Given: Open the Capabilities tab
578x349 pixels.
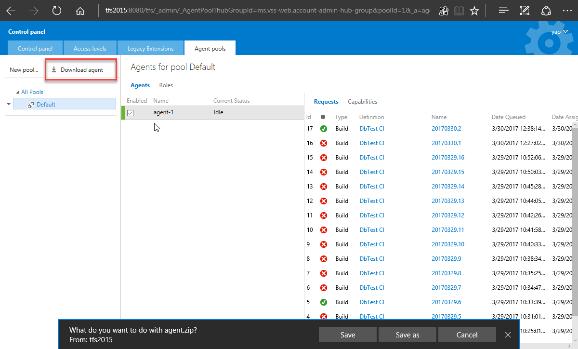Looking at the screenshot, I should (362, 102).
